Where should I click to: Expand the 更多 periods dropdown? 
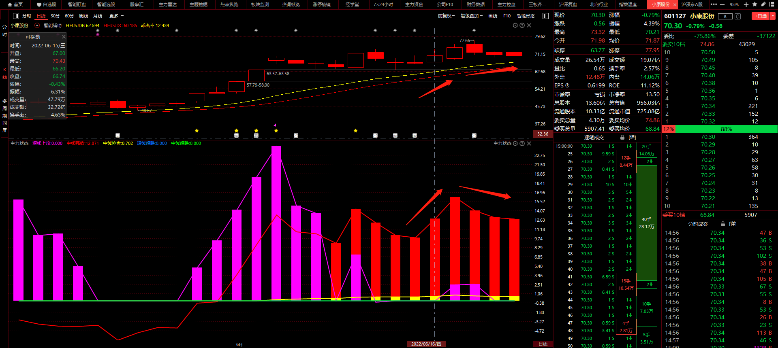(x=116, y=16)
